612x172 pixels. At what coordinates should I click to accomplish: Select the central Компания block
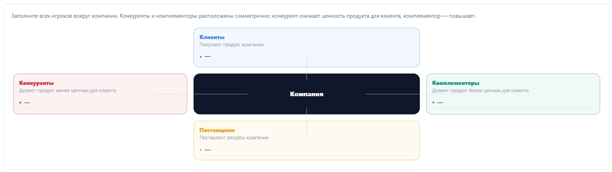point(306,94)
